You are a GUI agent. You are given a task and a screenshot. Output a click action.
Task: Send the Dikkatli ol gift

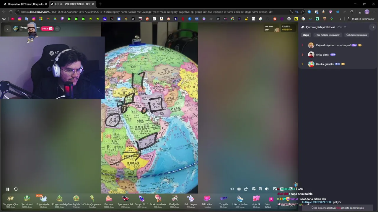[x=207, y=201]
